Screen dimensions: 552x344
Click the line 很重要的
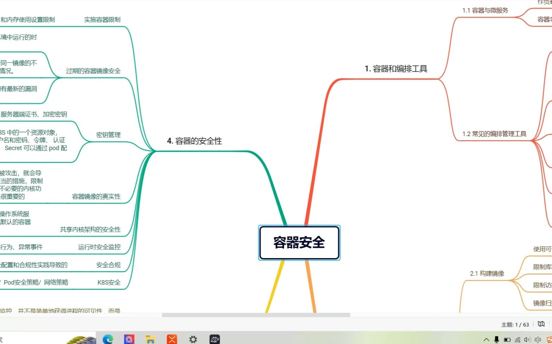click(12, 197)
